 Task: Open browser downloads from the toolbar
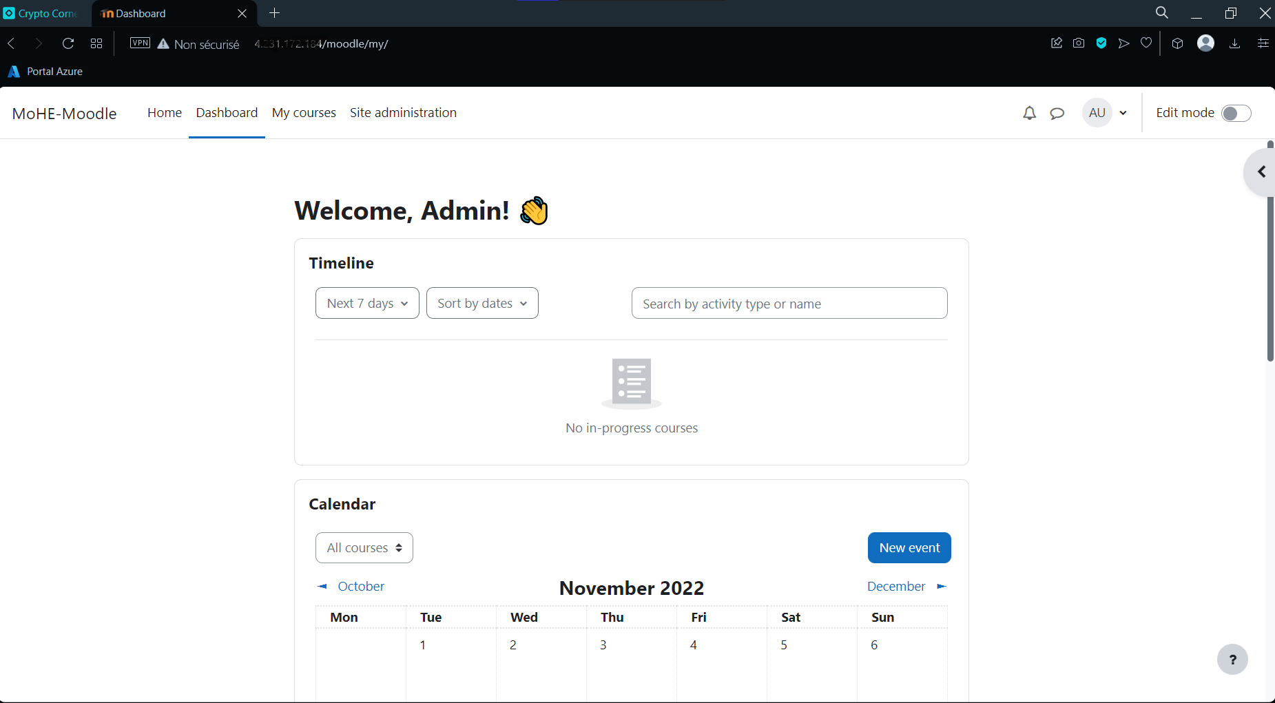click(x=1234, y=43)
